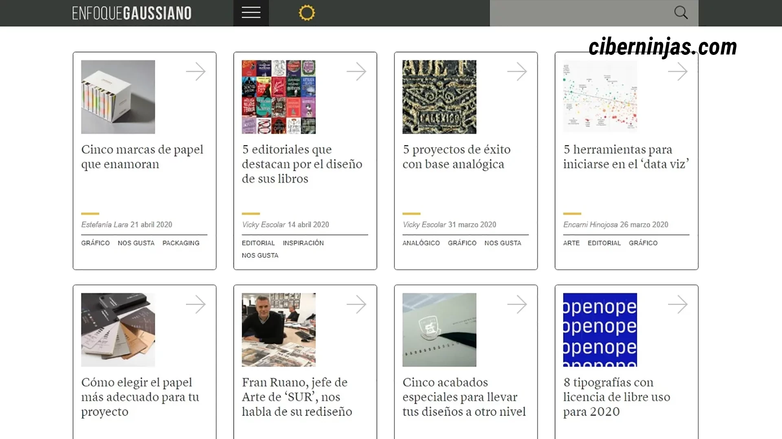Image resolution: width=782 pixels, height=439 pixels.
Task: Select the ARTE tag under '5 herramientas'
Action: [571, 243]
